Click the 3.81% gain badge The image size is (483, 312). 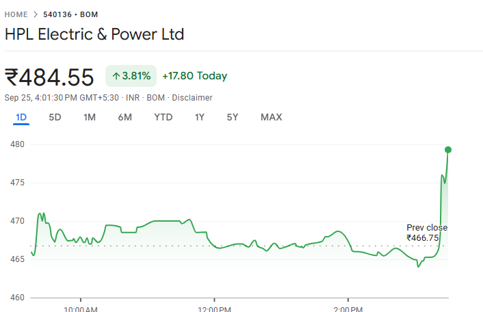(x=131, y=76)
